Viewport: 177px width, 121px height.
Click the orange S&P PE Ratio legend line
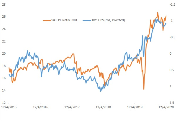tap(47, 20)
